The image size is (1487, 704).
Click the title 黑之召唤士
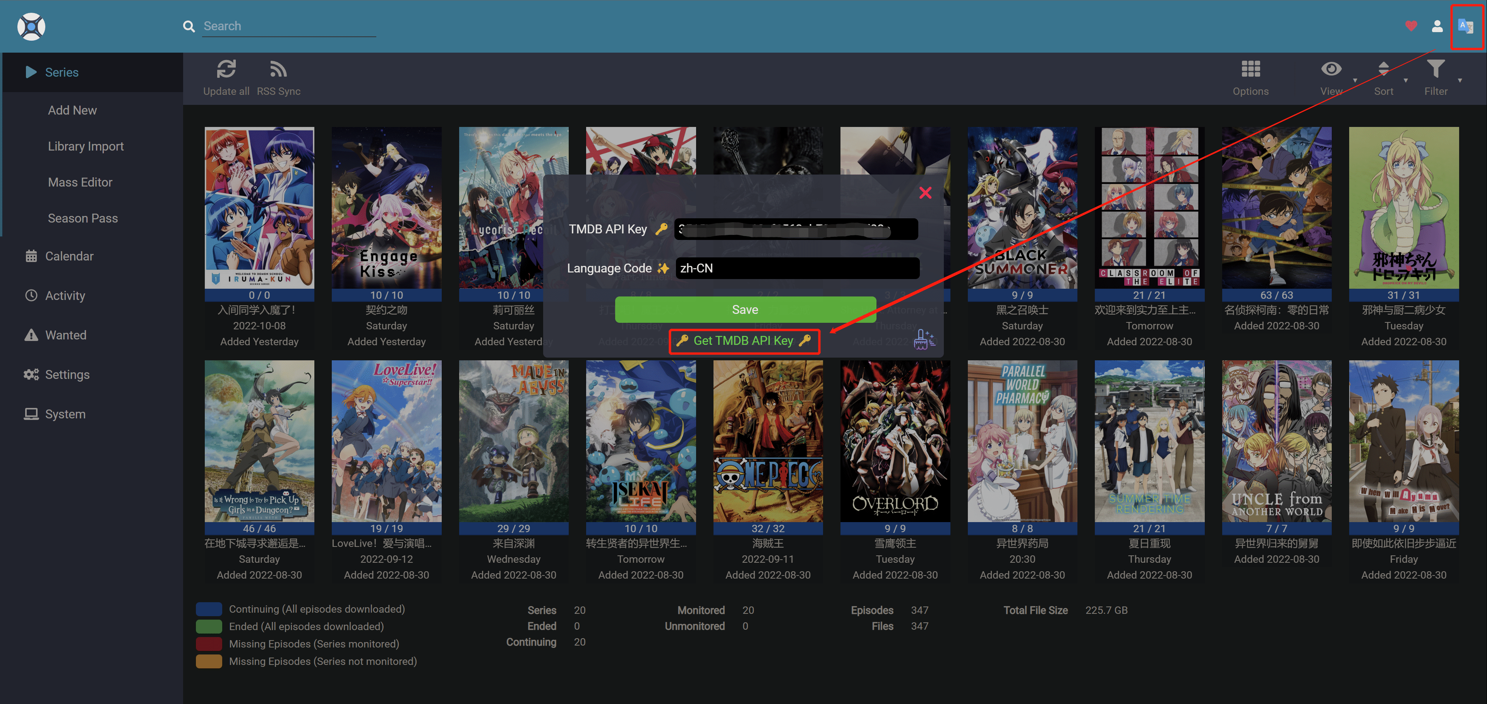[1022, 310]
